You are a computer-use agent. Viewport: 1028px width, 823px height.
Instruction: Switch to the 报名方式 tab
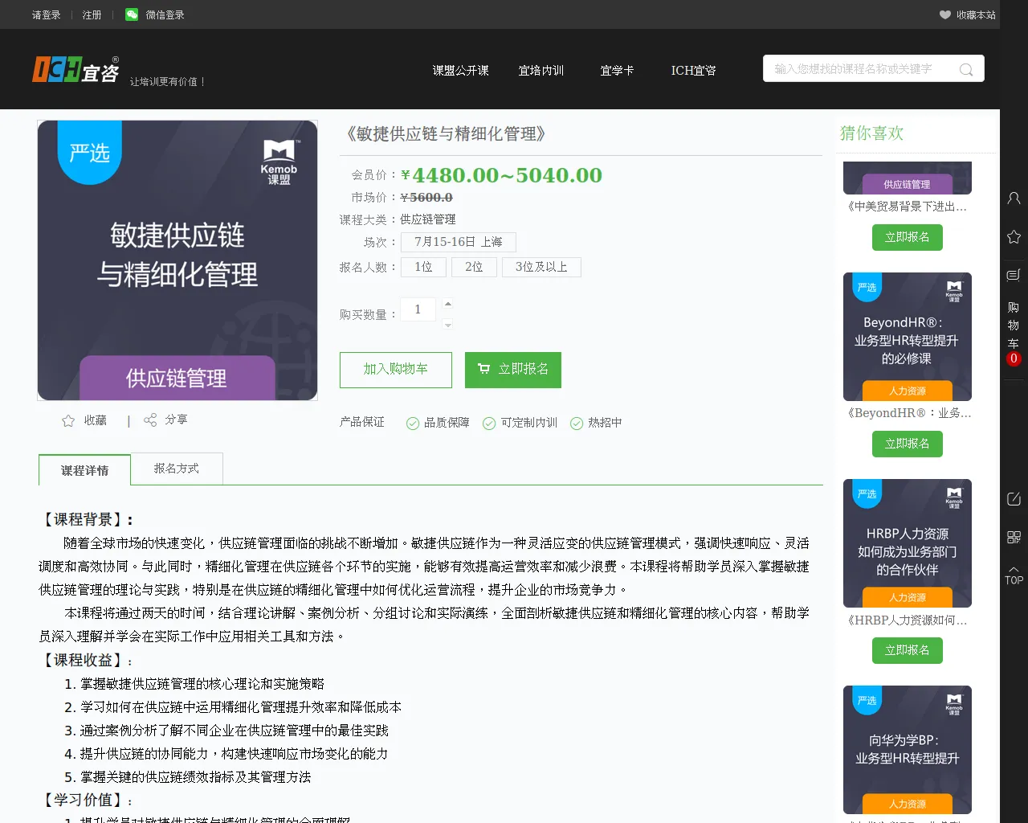pyautogui.click(x=177, y=469)
